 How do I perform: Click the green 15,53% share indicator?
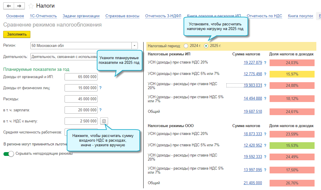[292, 145]
